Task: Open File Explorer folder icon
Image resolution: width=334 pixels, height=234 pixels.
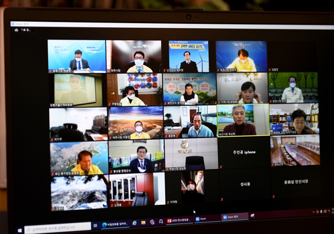Action: tap(143, 222)
